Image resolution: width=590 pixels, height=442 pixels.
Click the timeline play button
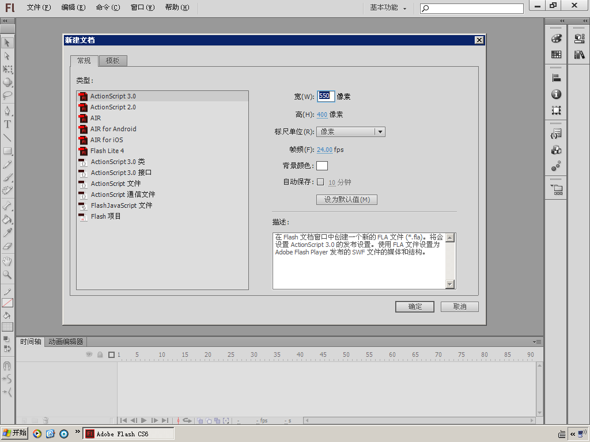pyautogui.click(x=143, y=421)
